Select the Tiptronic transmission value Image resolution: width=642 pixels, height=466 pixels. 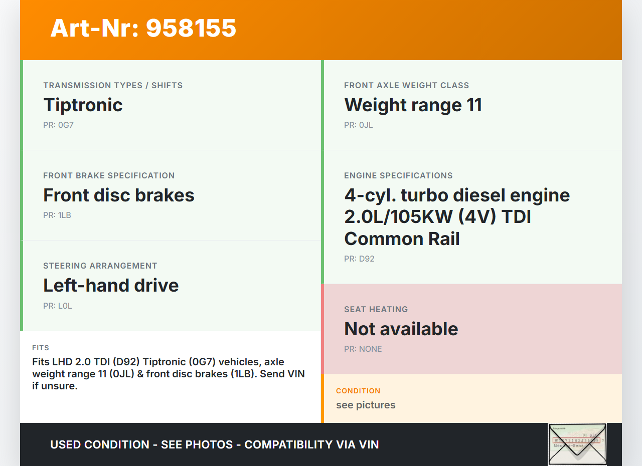click(83, 105)
